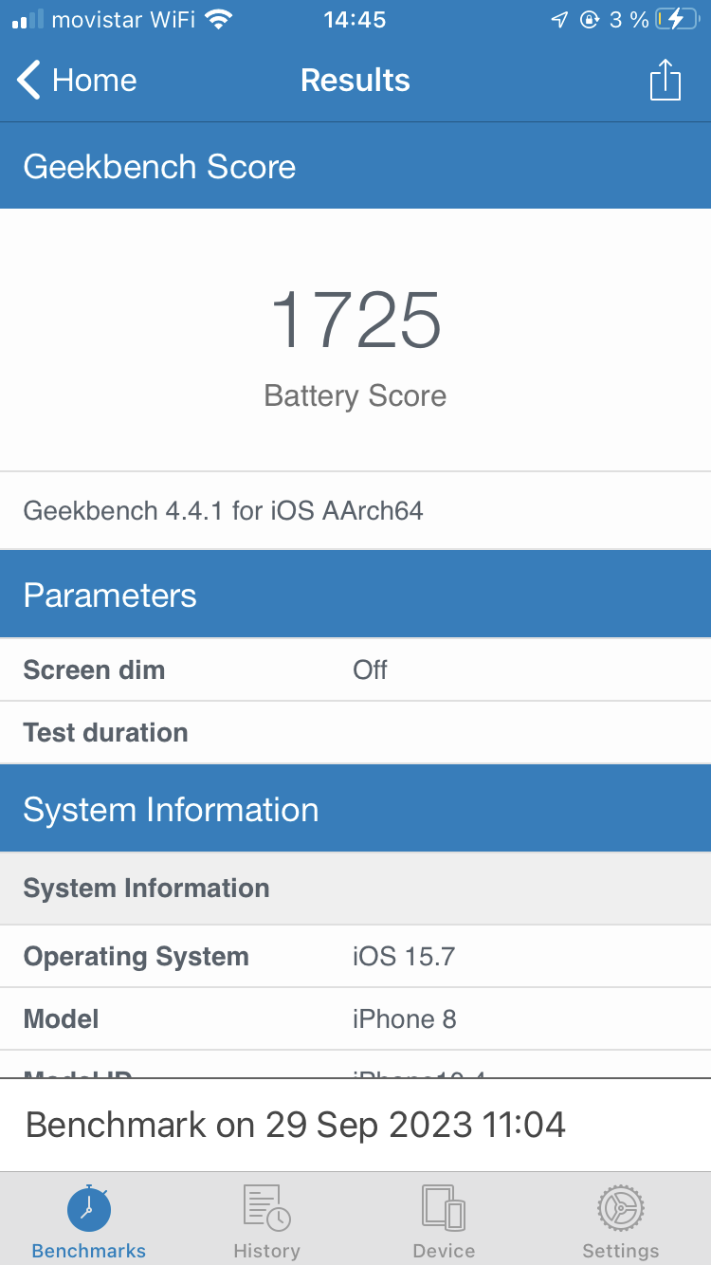Image resolution: width=711 pixels, height=1265 pixels.
Task: Tap the Operating System iOS 15.7 row
Action: [x=355, y=956]
